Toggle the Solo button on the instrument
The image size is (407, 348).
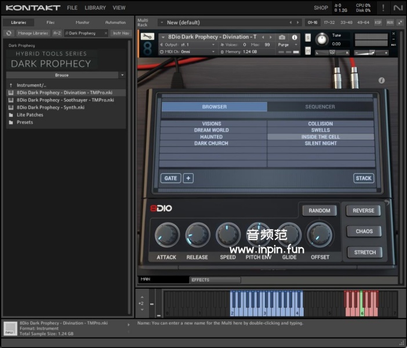tap(308, 38)
